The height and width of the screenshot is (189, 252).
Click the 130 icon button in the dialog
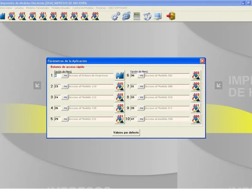click(x=120, y=108)
